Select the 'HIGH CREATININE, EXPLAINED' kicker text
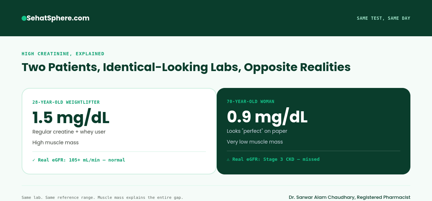 (63, 54)
